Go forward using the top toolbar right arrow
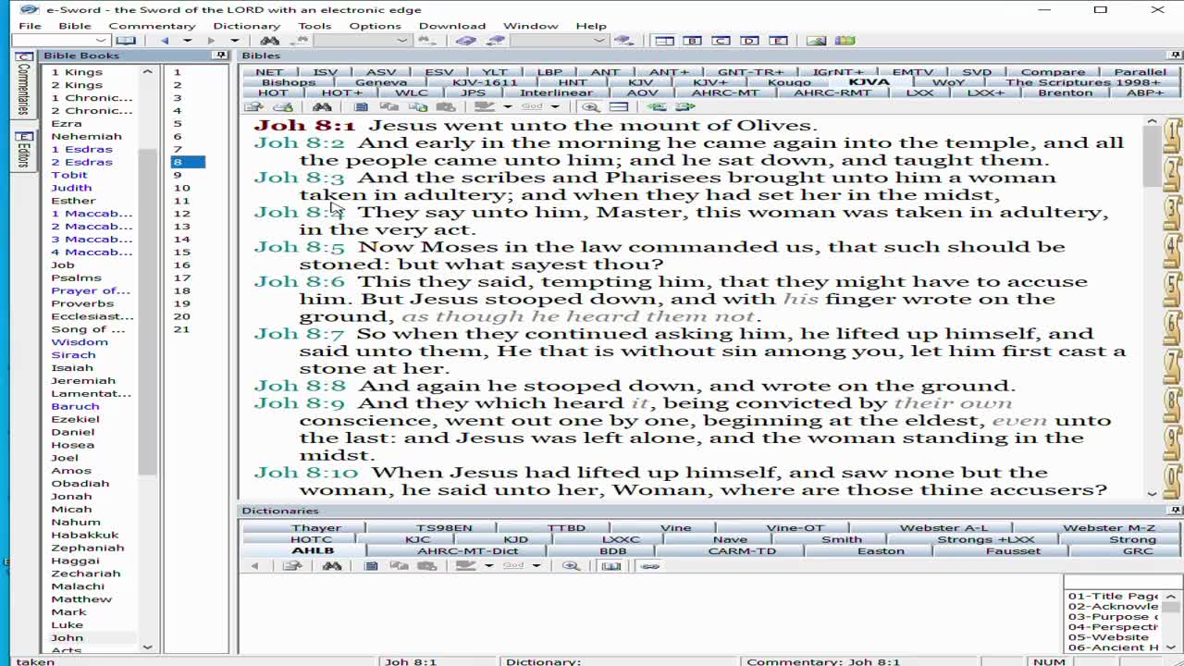 click(212, 41)
